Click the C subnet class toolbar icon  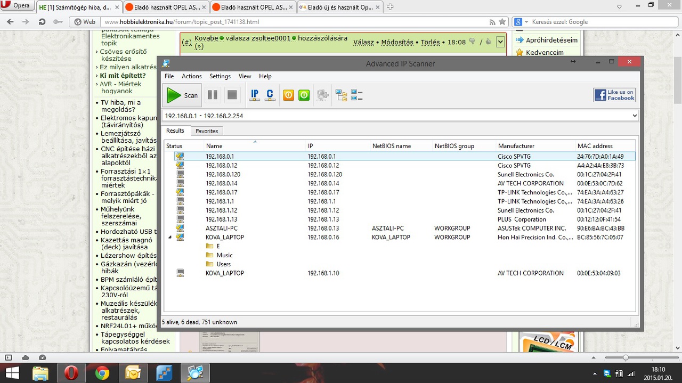pyautogui.click(x=270, y=95)
